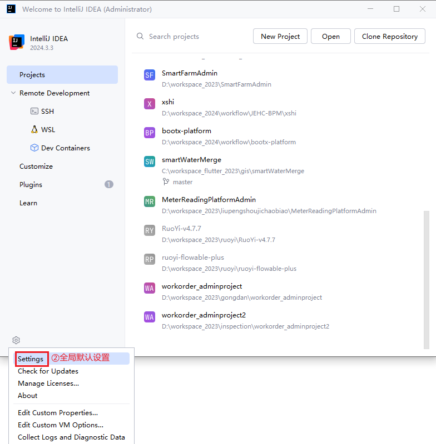This screenshot has width=436, height=444.
Task: Open the workorder_adminproject2 project name
Action: point(204,315)
